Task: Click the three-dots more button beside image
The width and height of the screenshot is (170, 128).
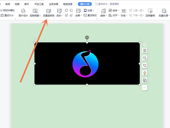Action: [145, 88]
